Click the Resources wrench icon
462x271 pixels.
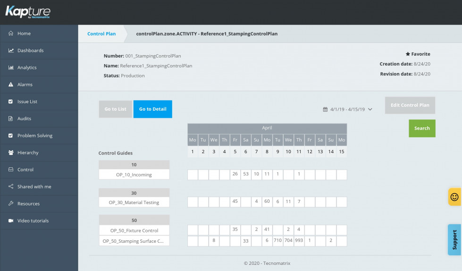point(11,203)
